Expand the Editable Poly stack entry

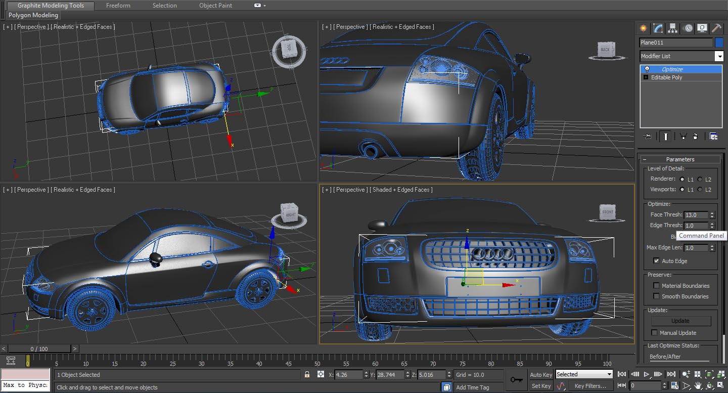[x=646, y=77]
